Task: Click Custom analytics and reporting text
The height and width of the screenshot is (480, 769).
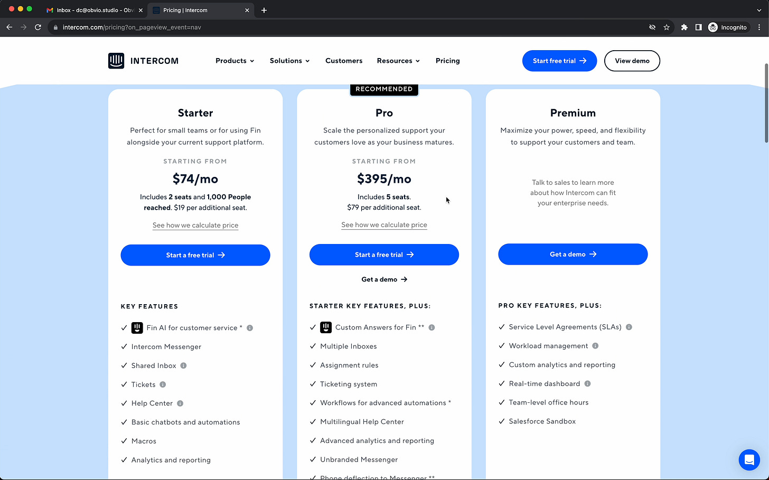Action: coord(562,365)
